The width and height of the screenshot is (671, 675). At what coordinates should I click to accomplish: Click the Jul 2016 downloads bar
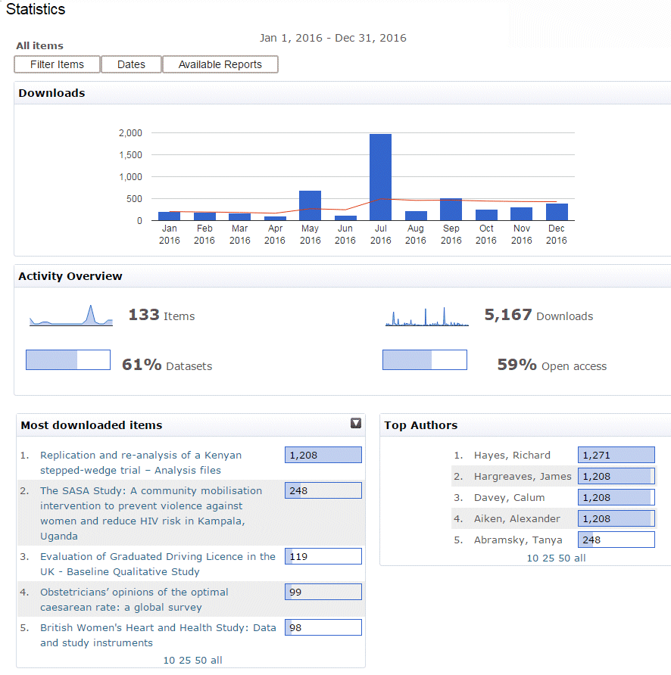click(x=380, y=177)
